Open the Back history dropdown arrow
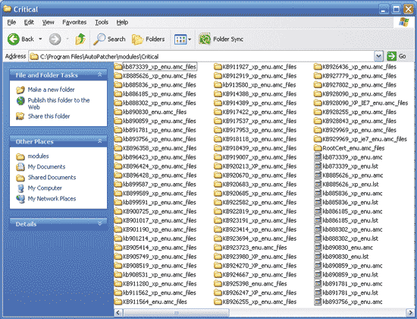Screen dimensions: 417x319 [40, 39]
